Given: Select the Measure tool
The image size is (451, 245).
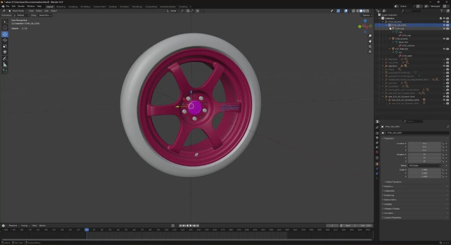Looking at the screenshot, I should click(5, 65).
